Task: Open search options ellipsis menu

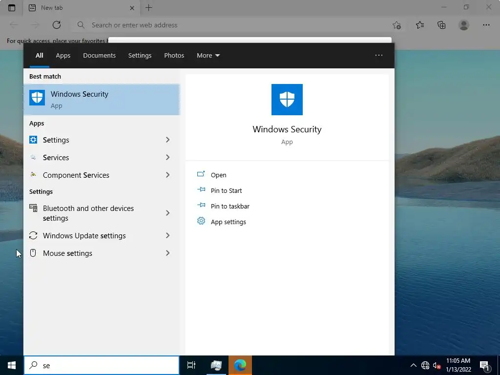Action: (x=379, y=55)
